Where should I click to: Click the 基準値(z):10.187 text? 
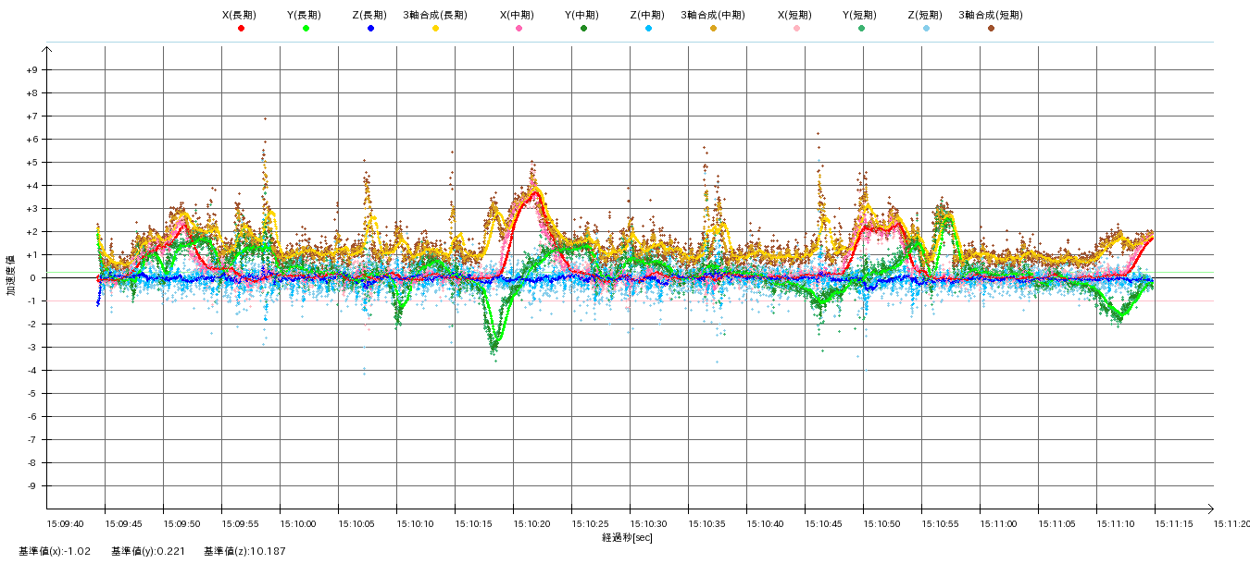click(x=245, y=552)
